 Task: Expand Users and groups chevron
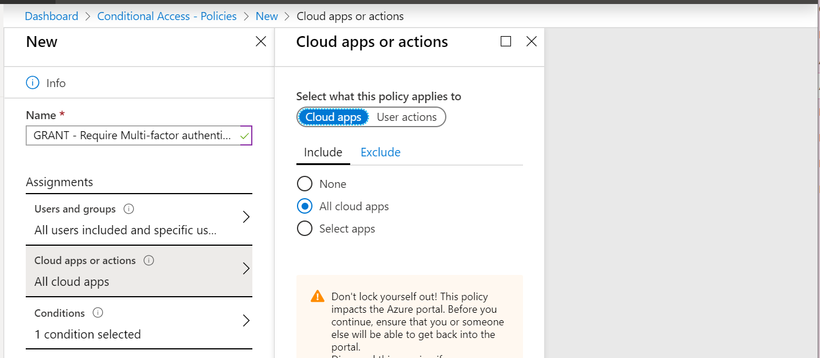tap(247, 217)
